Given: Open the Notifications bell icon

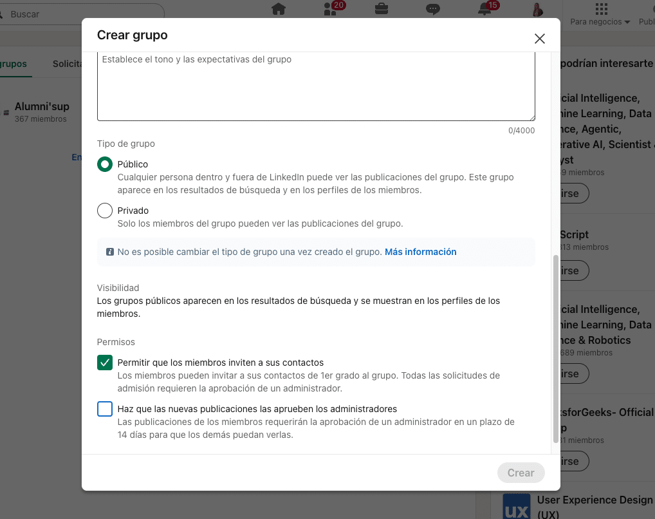Looking at the screenshot, I should point(485,9).
